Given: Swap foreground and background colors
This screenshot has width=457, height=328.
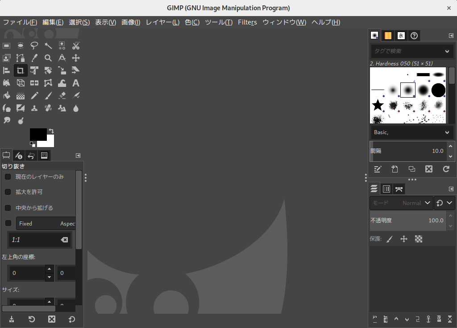Looking at the screenshot, I should click(x=51, y=131).
